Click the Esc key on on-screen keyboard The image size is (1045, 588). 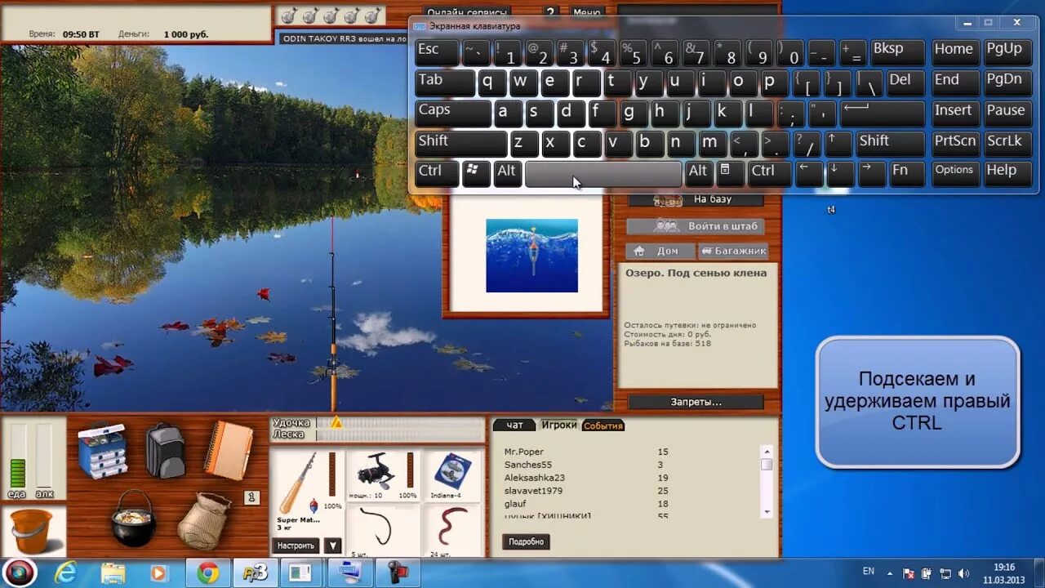point(436,52)
